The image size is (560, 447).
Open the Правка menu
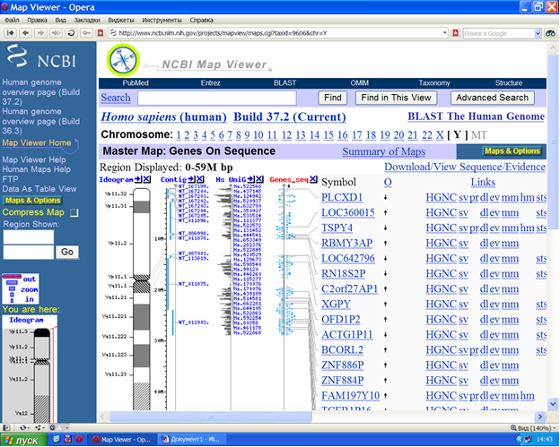37,20
